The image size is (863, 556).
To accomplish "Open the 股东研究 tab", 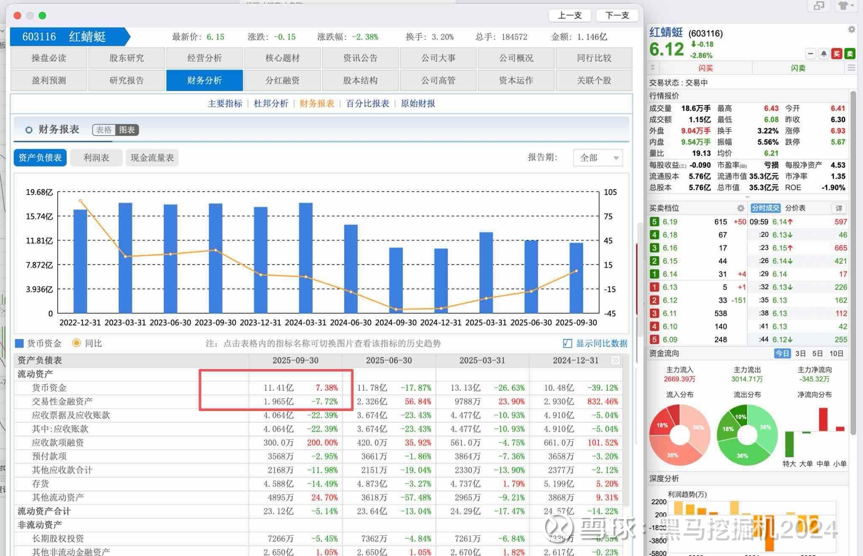I will tap(126, 58).
